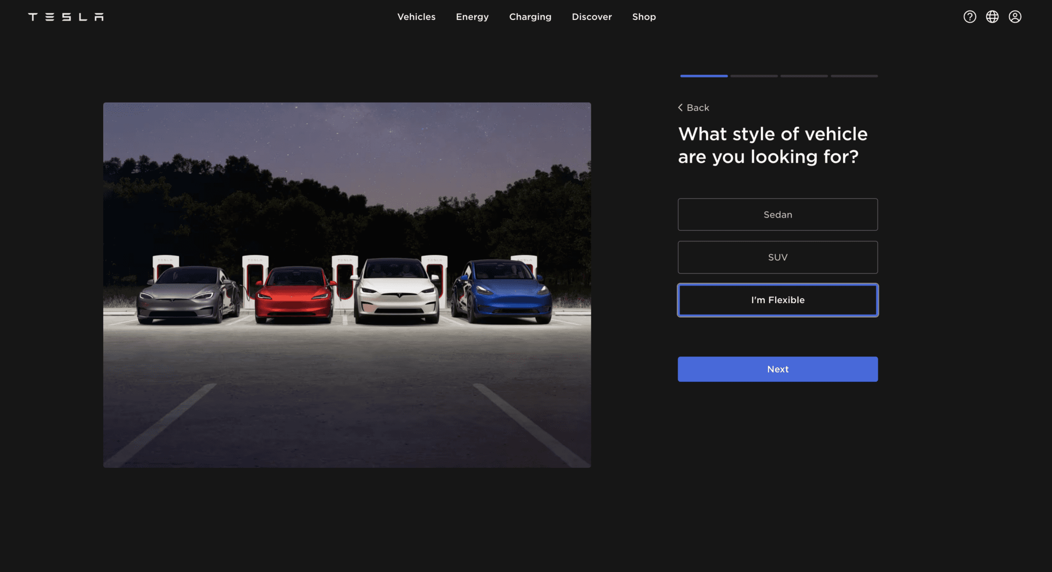
Task: Open the Vehicles menu
Action: coord(416,17)
